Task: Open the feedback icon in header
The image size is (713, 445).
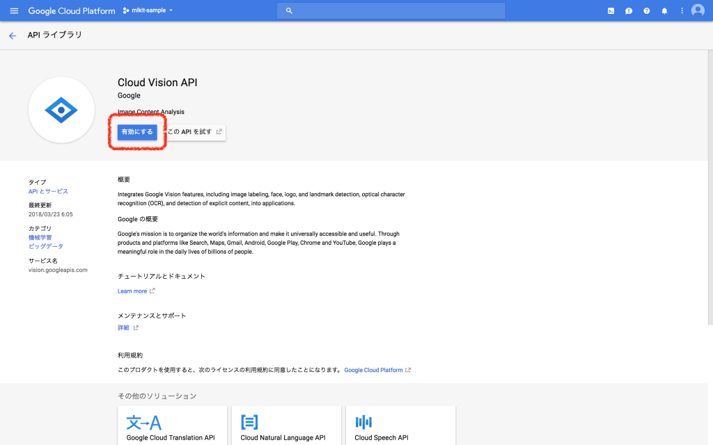Action: point(629,11)
